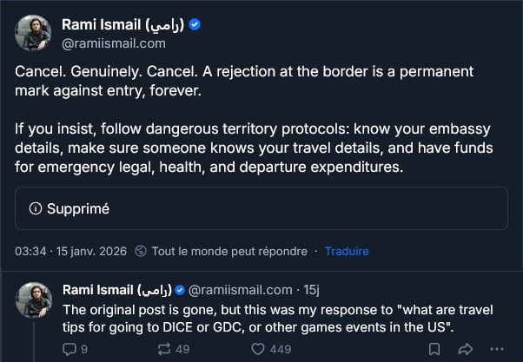Click the verified badge beside the top name

click(x=195, y=25)
